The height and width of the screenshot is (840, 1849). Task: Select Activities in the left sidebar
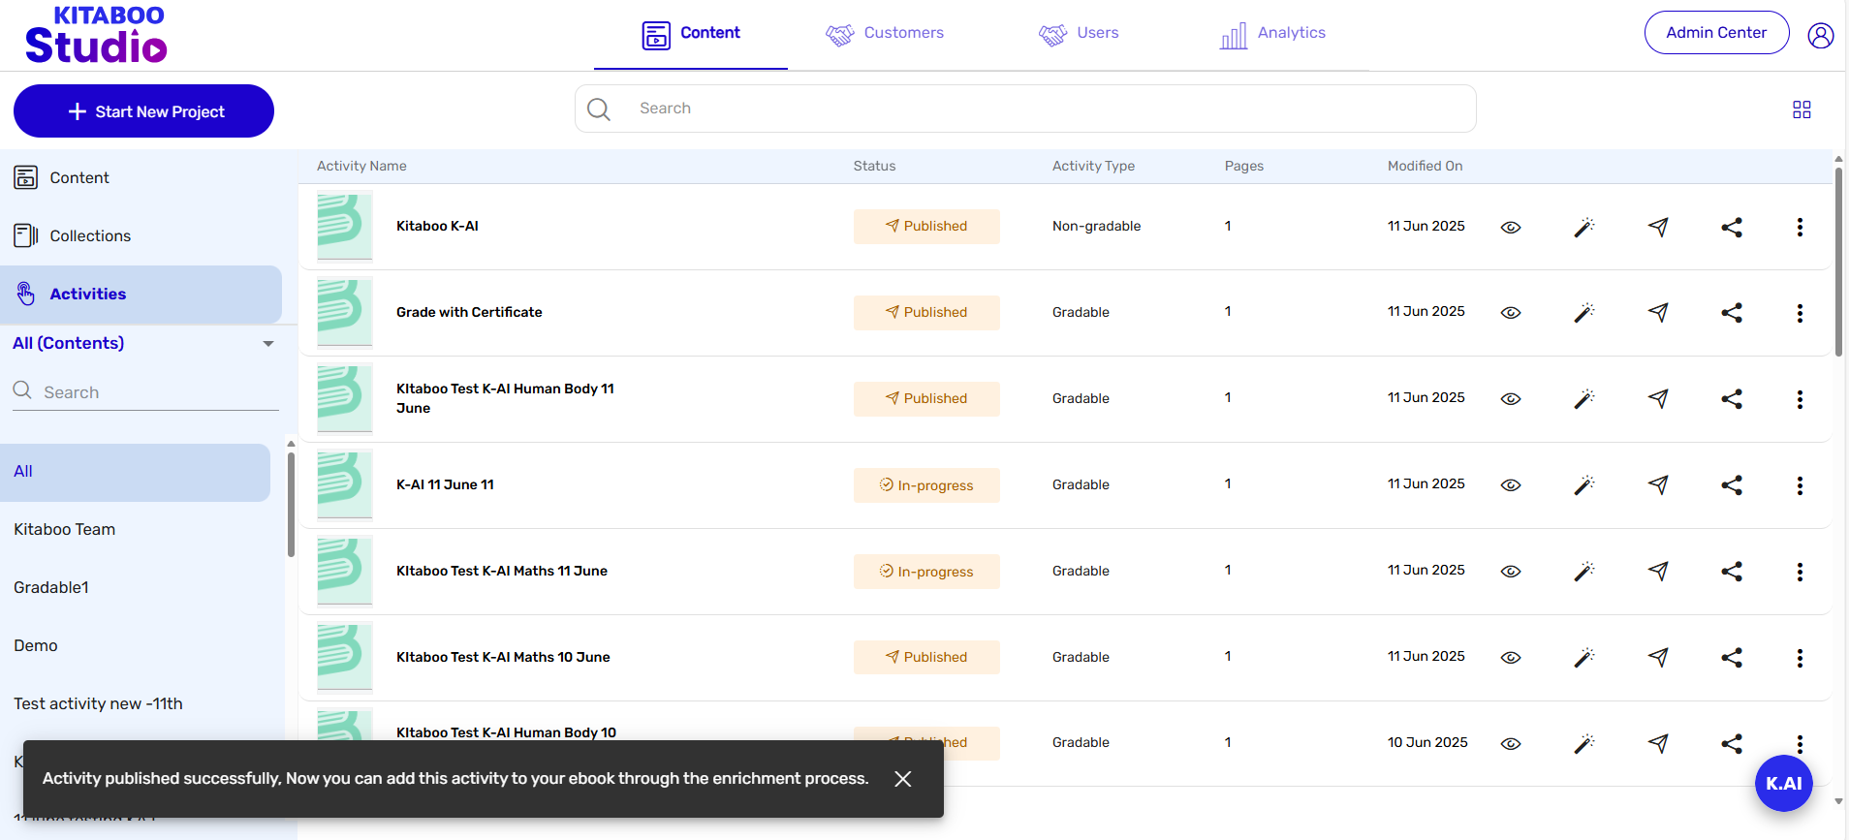click(x=141, y=295)
